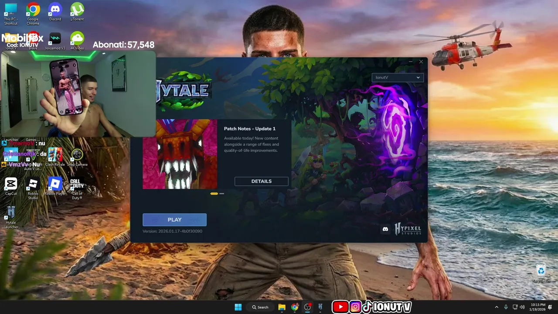558x314 pixels.
Task: Open CapCut desktop icon
Action: 11,187
